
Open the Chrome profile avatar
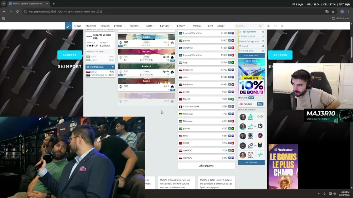coord(342,12)
